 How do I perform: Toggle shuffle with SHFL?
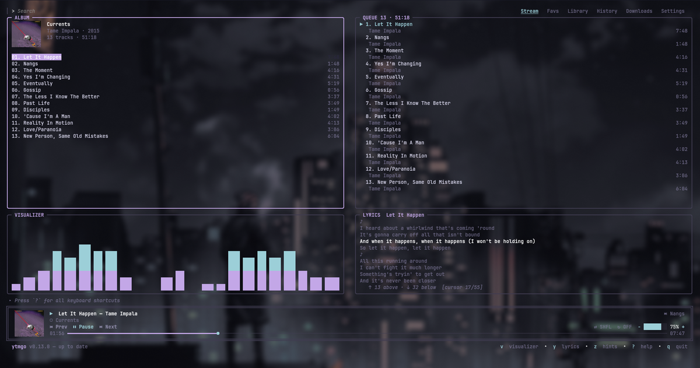pos(603,327)
